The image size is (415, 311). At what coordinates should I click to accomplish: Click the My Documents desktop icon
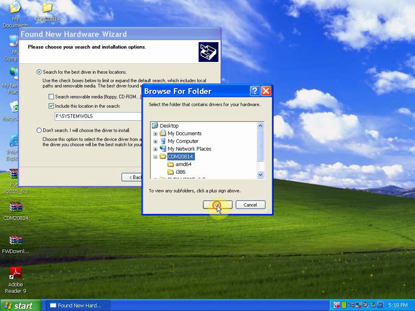[x=15, y=8]
